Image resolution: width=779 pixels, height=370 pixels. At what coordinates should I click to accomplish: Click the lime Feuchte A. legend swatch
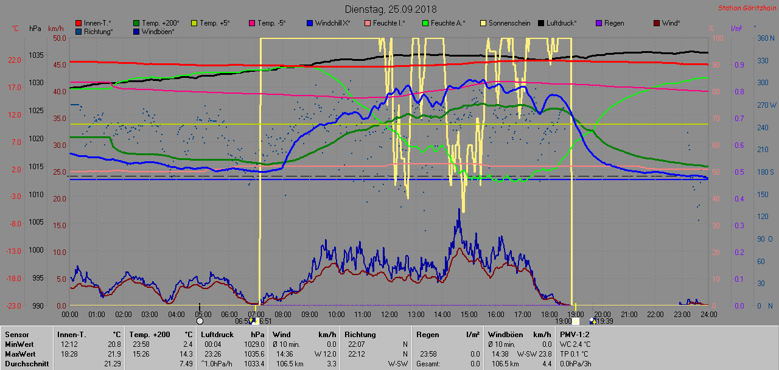click(426, 23)
